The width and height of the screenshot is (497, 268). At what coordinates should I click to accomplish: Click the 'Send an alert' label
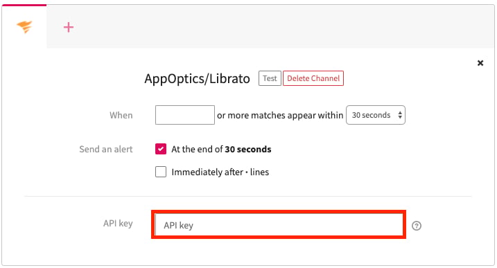tap(106, 149)
